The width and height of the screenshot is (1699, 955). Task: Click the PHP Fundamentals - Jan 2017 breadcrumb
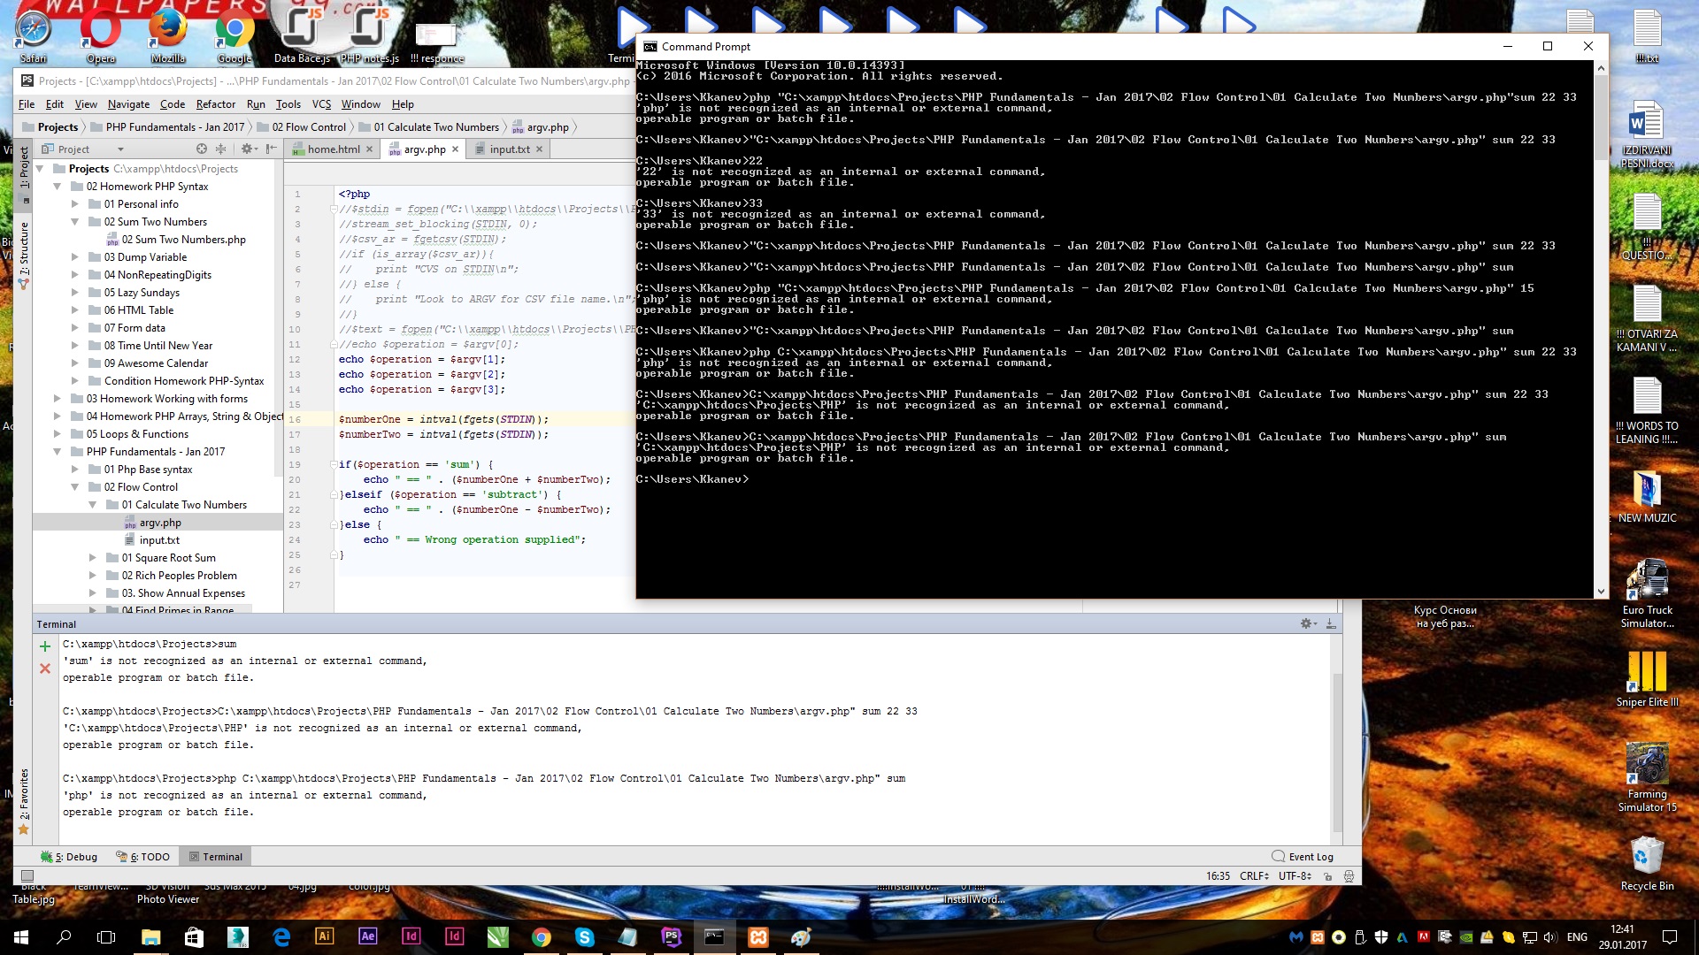[x=174, y=127]
